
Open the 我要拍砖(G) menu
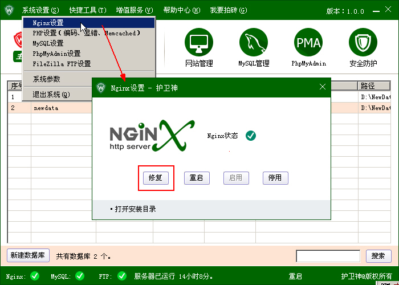(x=229, y=10)
